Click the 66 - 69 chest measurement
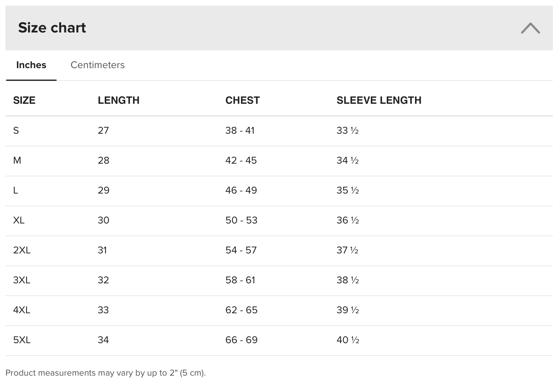The image size is (557, 382). tap(241, 340)
